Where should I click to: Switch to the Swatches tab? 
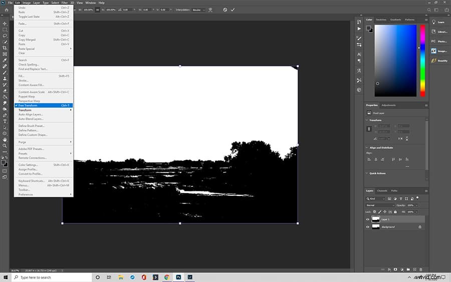pyautogui.click(x=381, y=20)
